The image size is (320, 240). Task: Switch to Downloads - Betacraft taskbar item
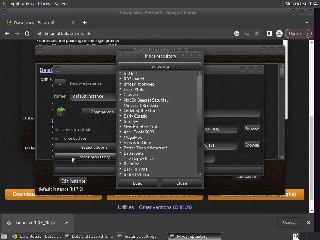pos(37,236)
